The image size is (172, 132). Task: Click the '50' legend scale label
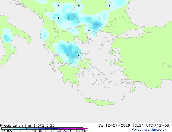pos(84,131)
